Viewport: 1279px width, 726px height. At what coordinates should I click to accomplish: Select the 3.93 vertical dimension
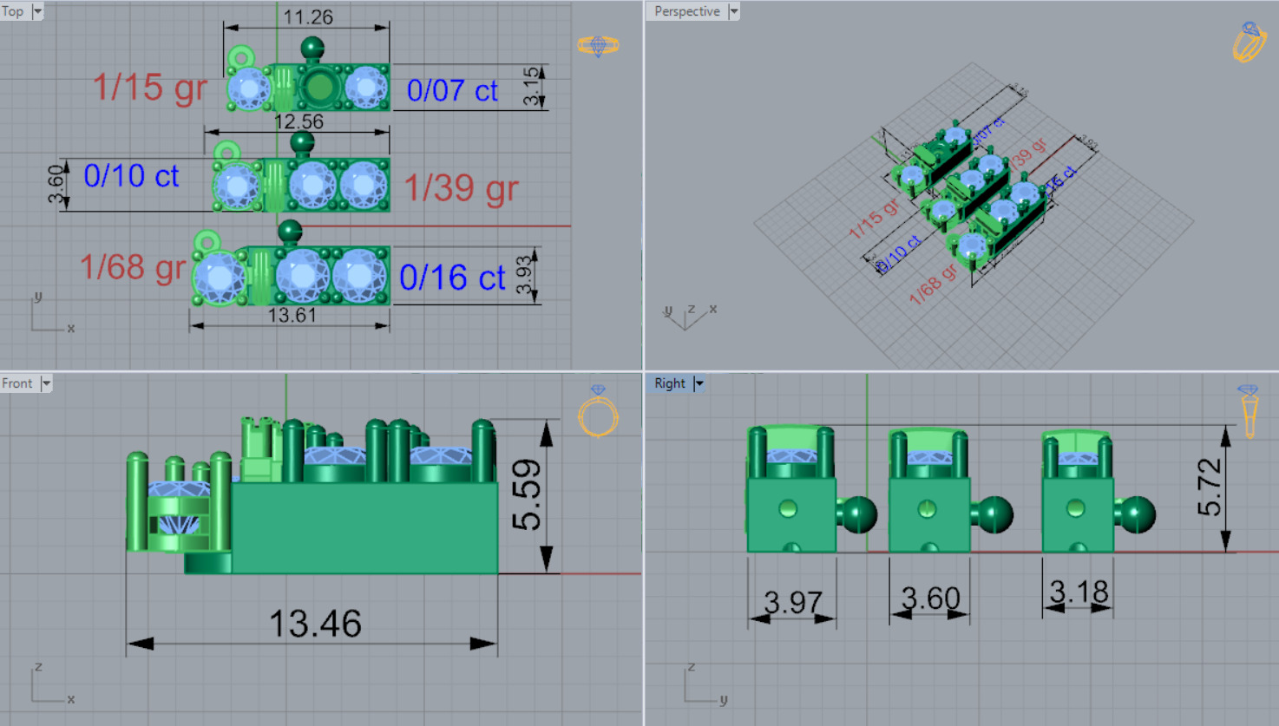524,275
